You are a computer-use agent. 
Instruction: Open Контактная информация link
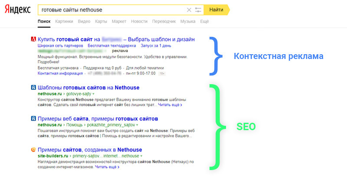point(60,73)
